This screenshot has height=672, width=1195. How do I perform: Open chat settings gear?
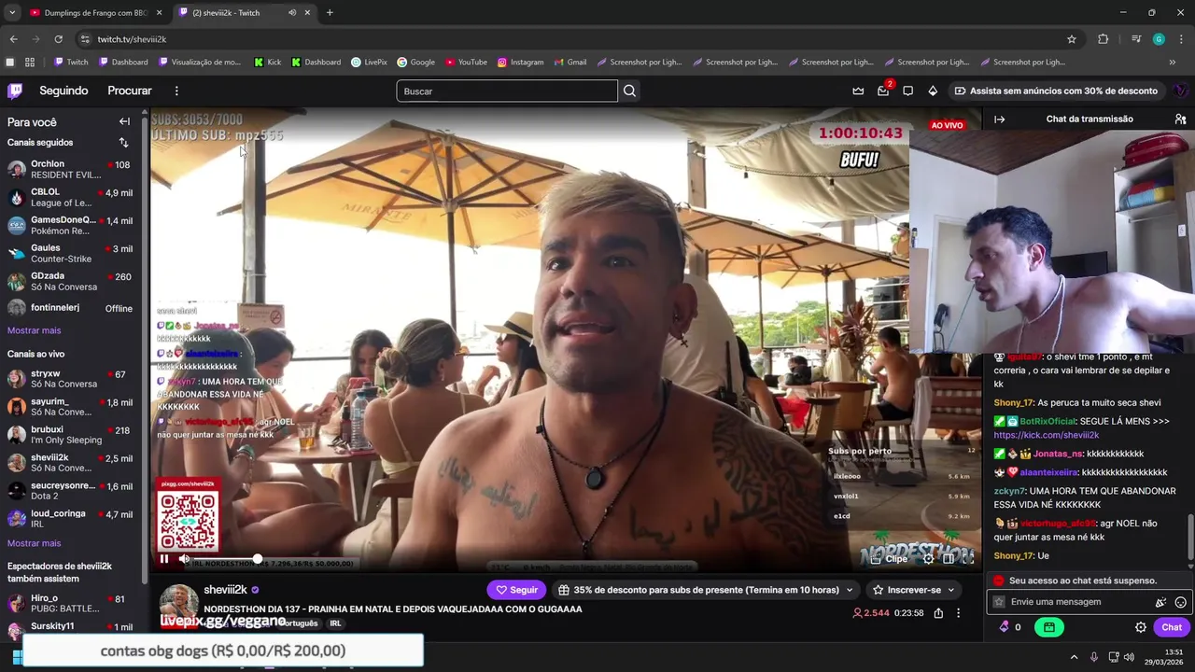(1140, 627)
